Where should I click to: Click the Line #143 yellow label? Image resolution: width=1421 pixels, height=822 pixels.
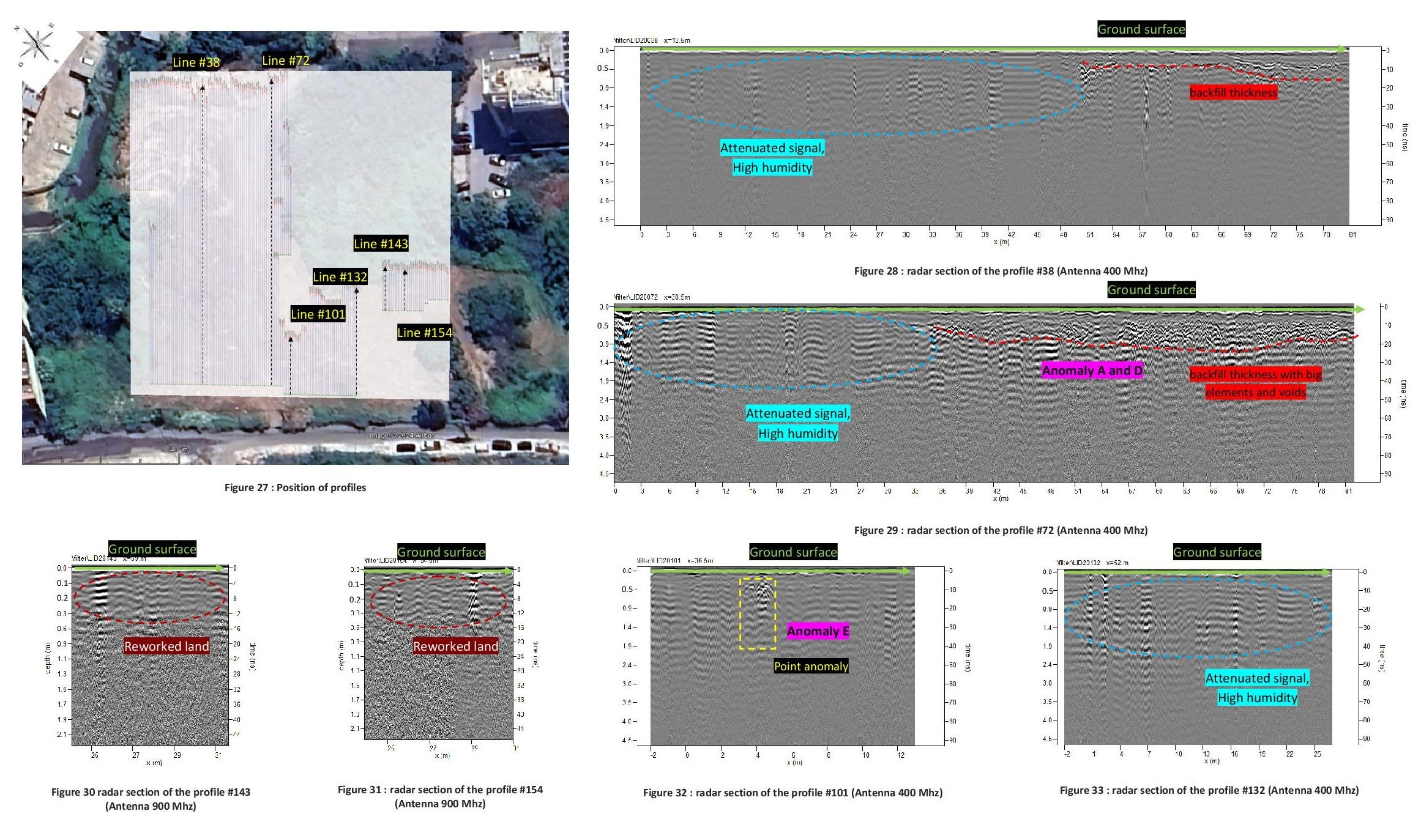pos(381,243)
